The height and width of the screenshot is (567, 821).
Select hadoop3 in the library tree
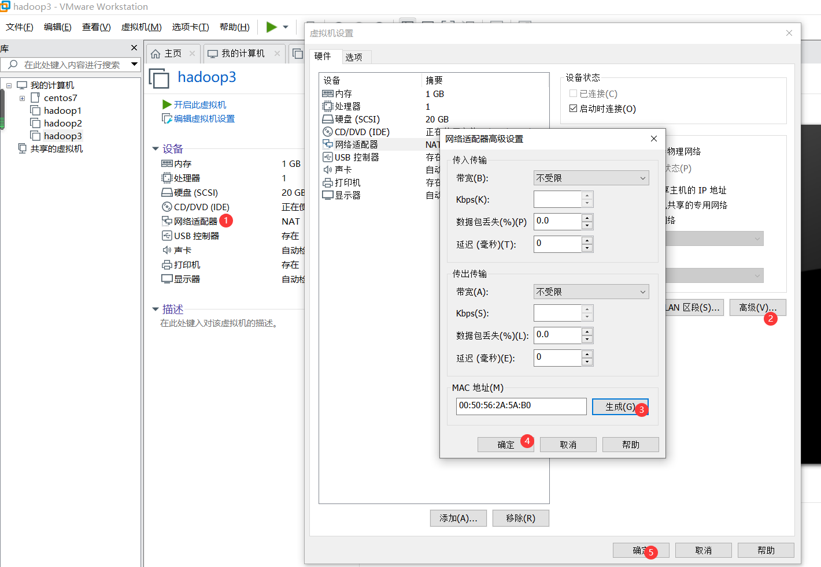coord(62,136)
